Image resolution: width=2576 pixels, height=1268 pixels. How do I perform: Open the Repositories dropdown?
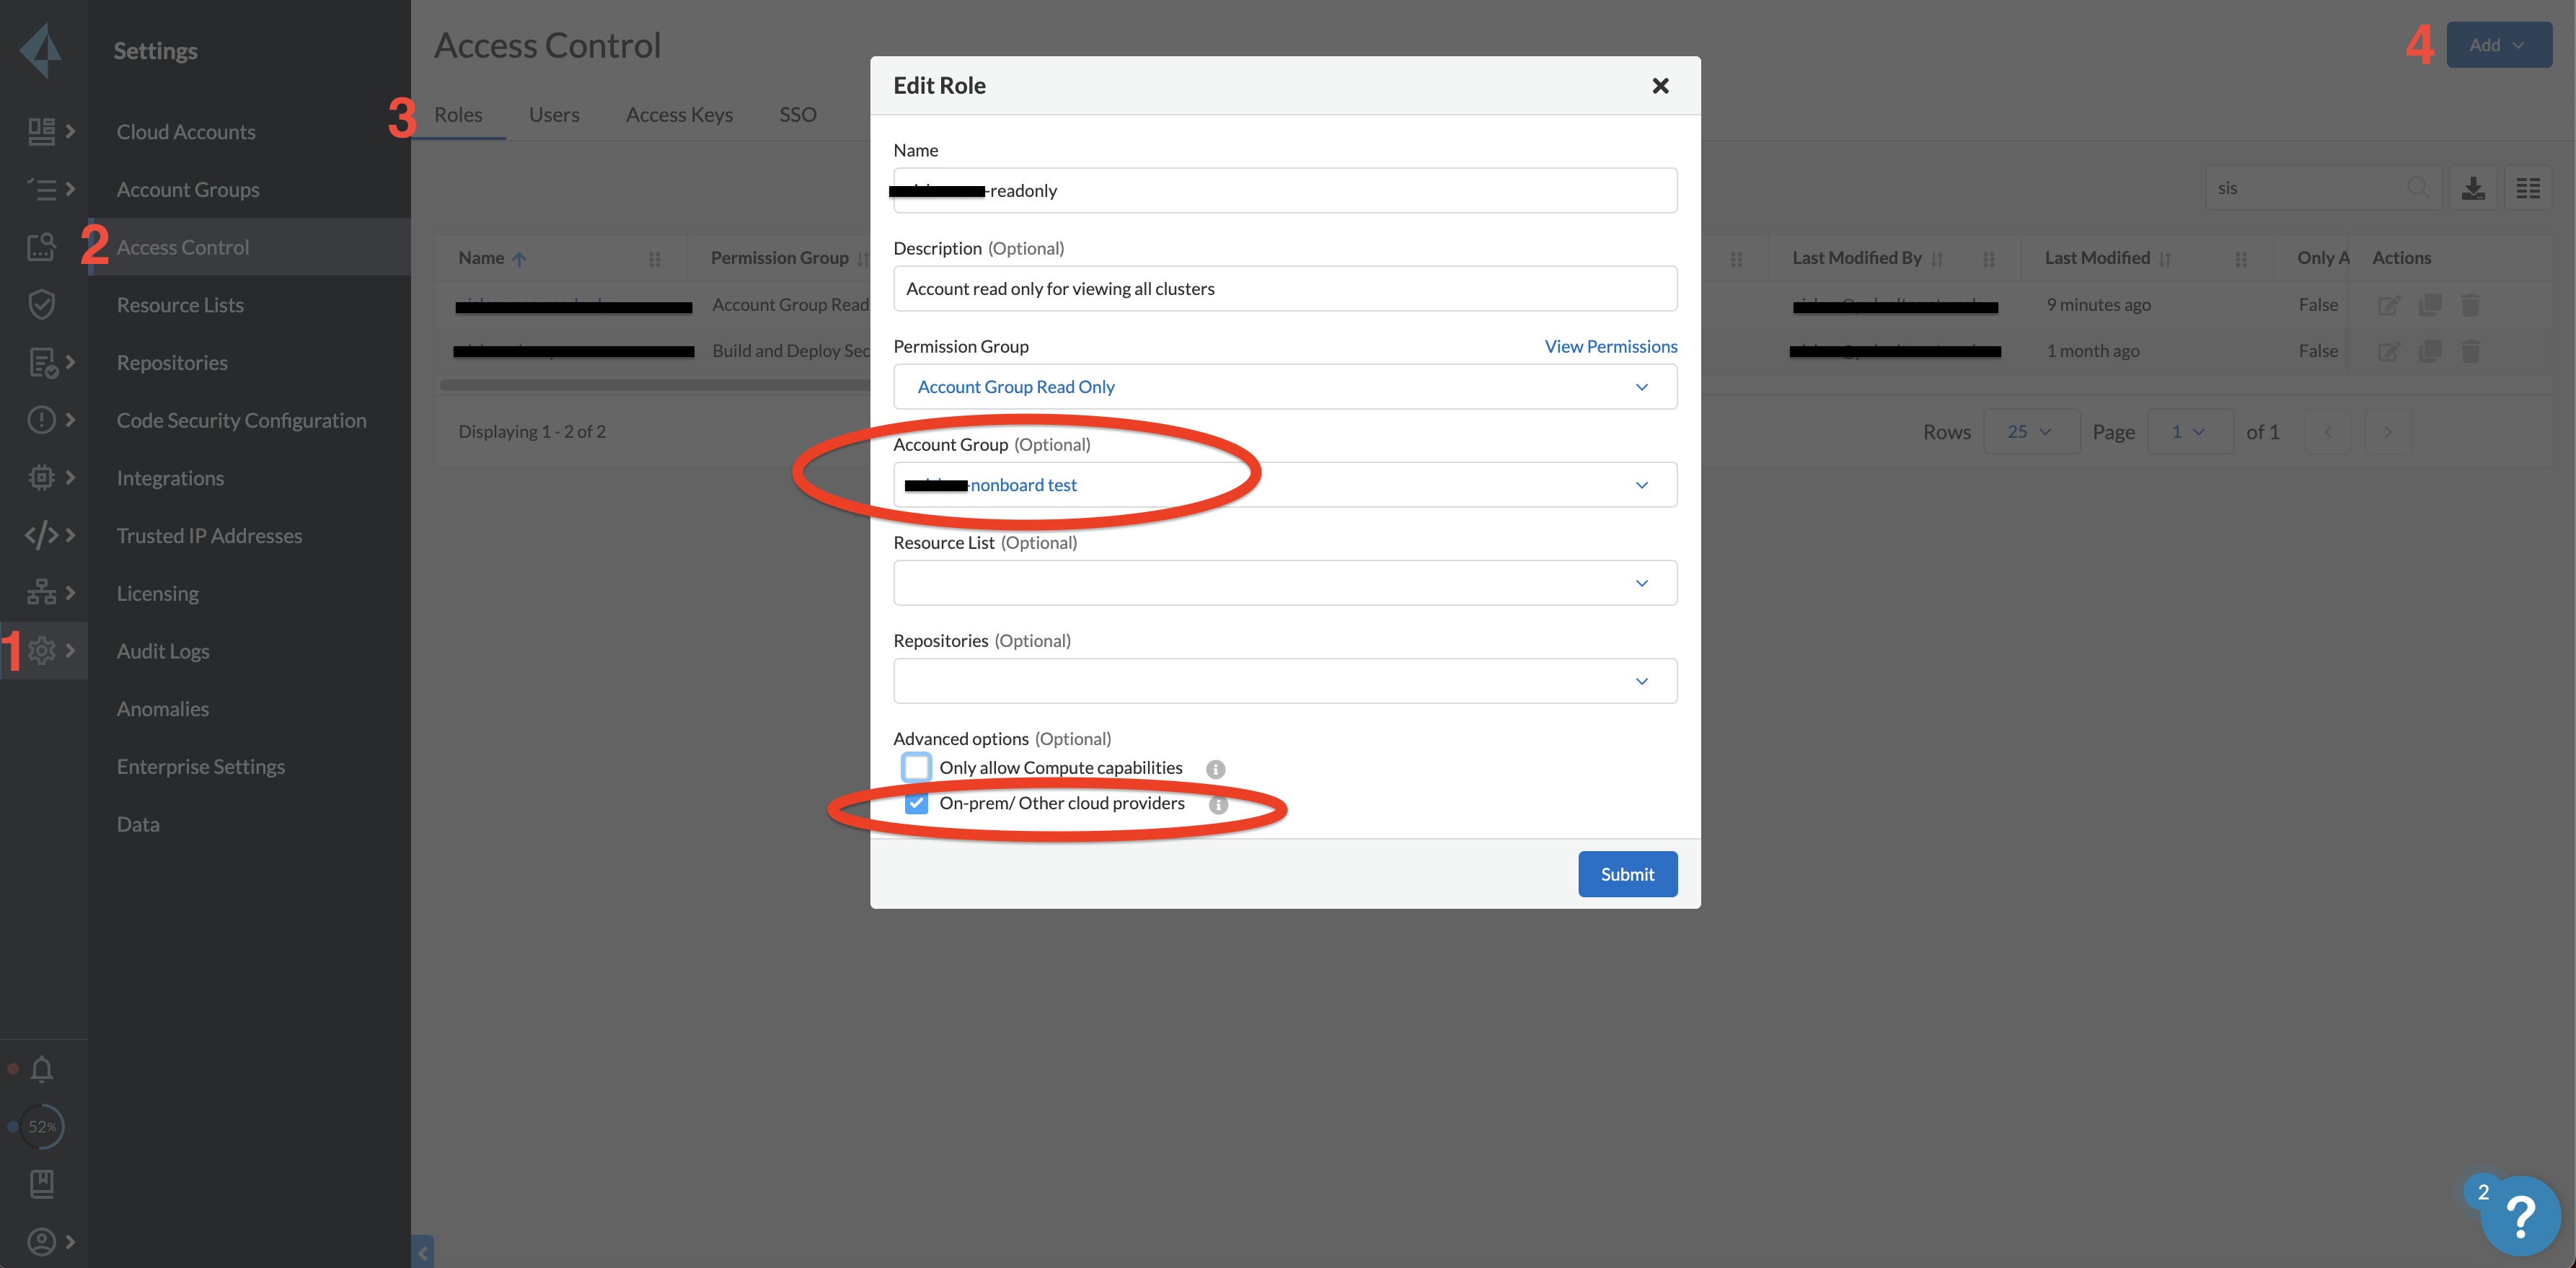[x=1284, y=681]
